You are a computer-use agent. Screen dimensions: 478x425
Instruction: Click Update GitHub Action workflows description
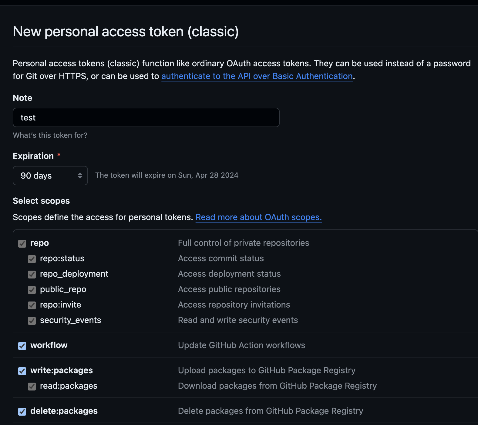(241, 345)
